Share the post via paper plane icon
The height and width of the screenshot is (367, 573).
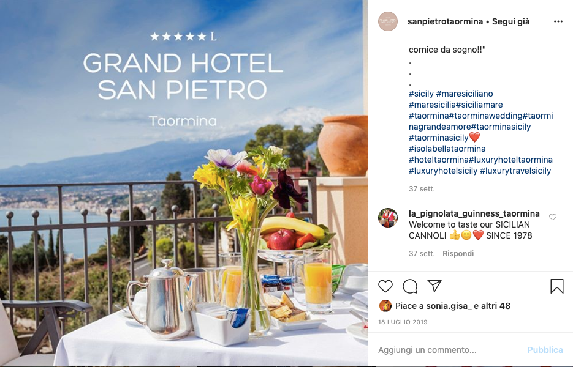[434, 286]
